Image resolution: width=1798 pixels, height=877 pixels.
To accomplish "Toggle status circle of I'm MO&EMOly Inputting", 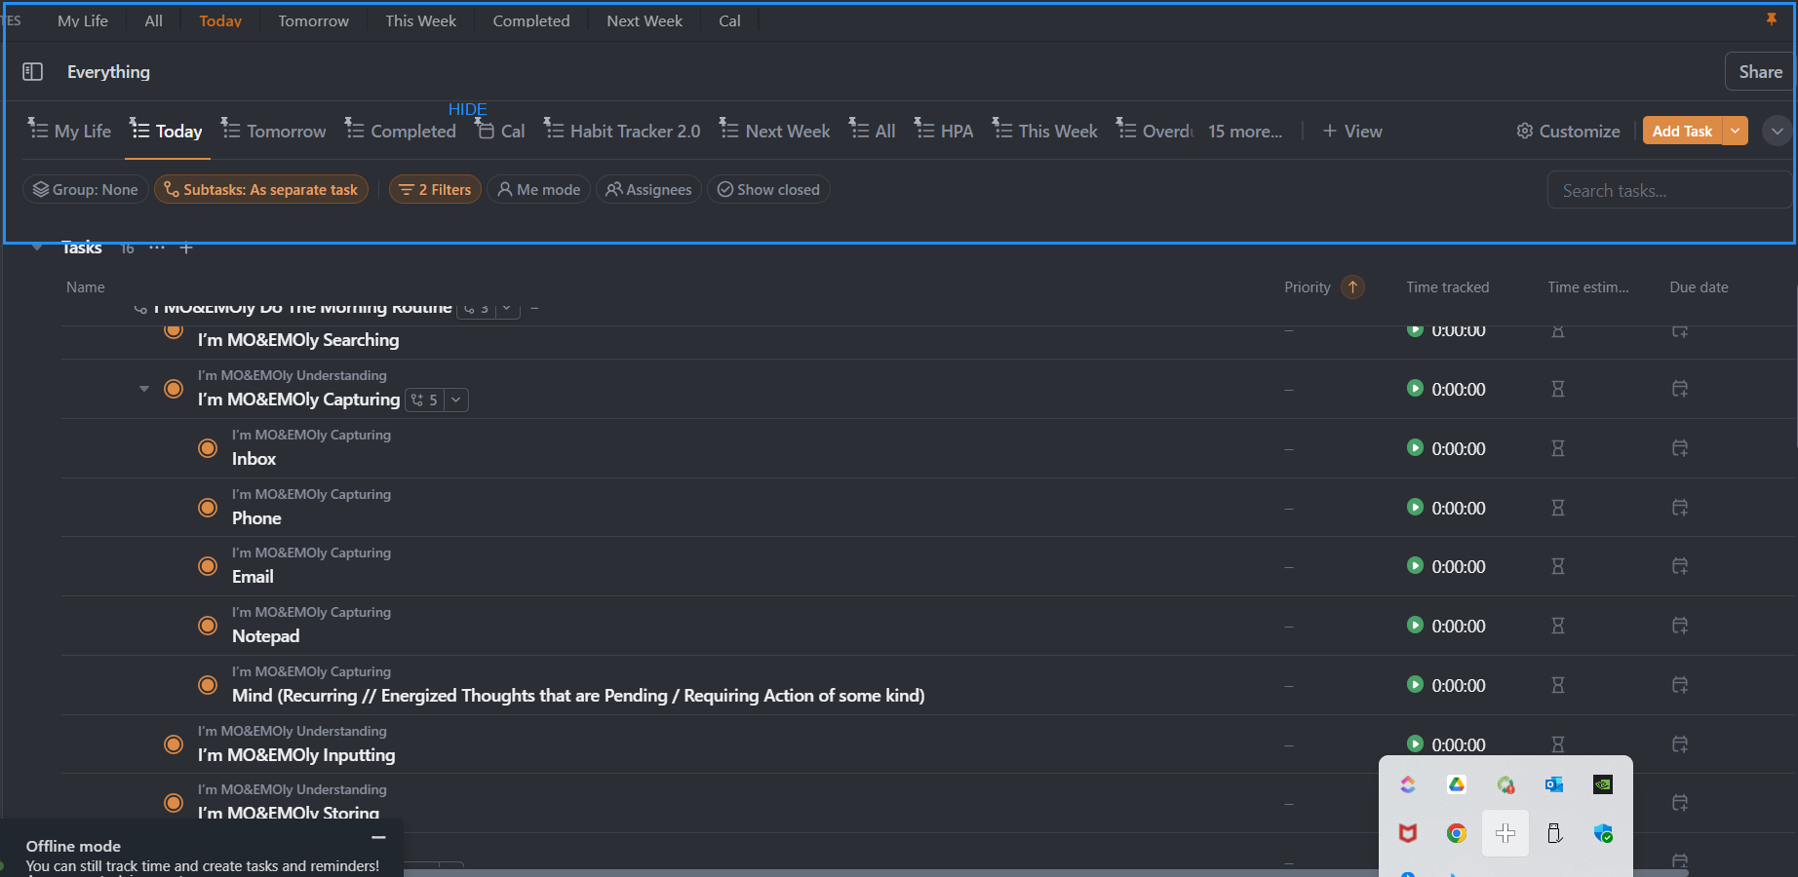I will pos(174,744).
